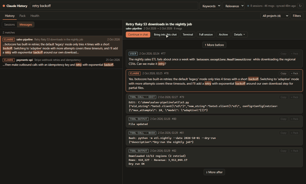The width and height of the screenshot is (306, 184).
Task: Copy the CLAUDE message #78
Action: (x=283, y=73)
